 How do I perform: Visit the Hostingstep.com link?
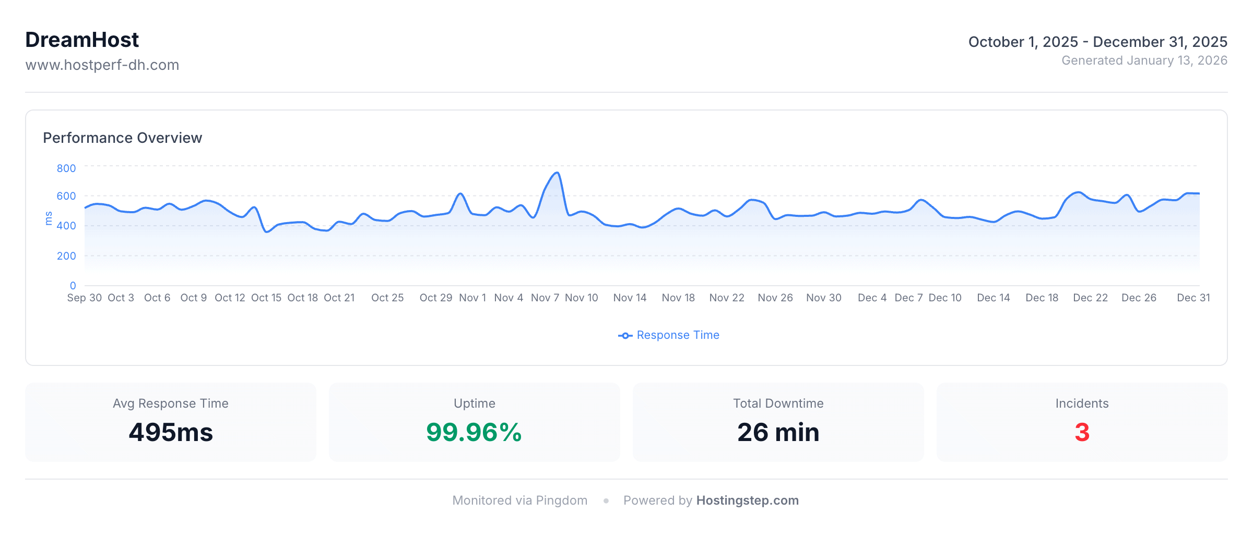pyautogui.click(x=747, y=500)
